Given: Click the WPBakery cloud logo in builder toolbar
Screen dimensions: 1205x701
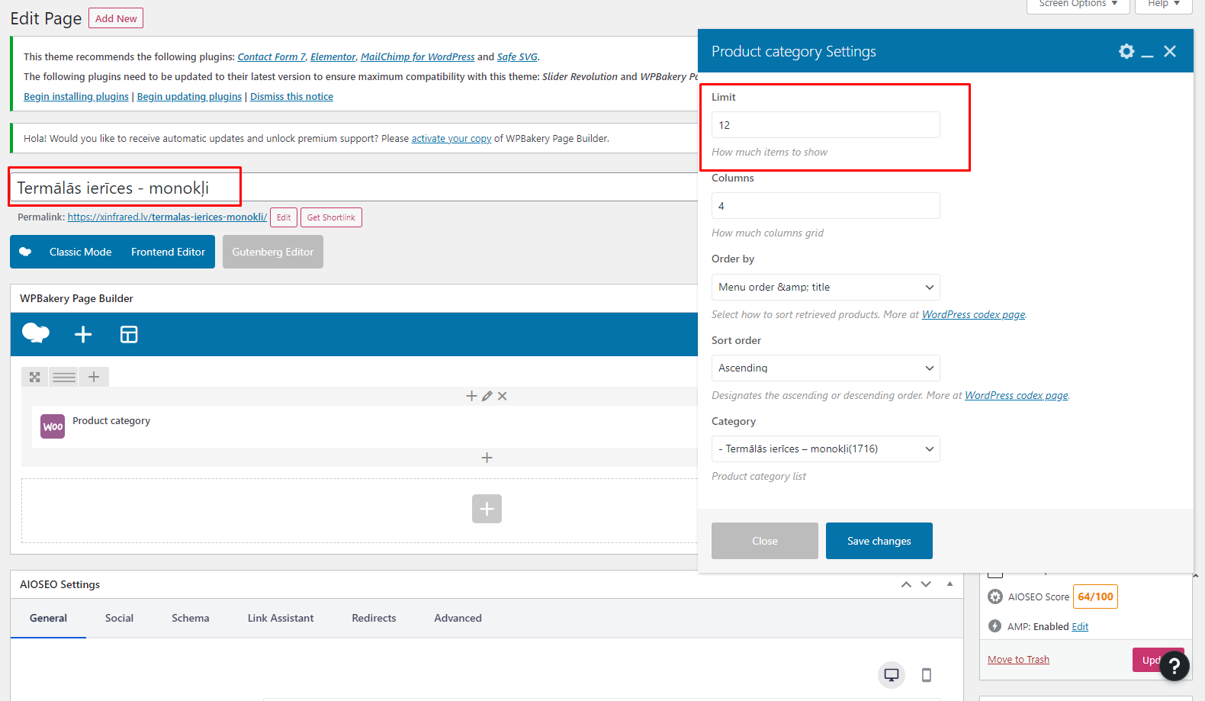Looking at the screenshot, I should 36,333.
